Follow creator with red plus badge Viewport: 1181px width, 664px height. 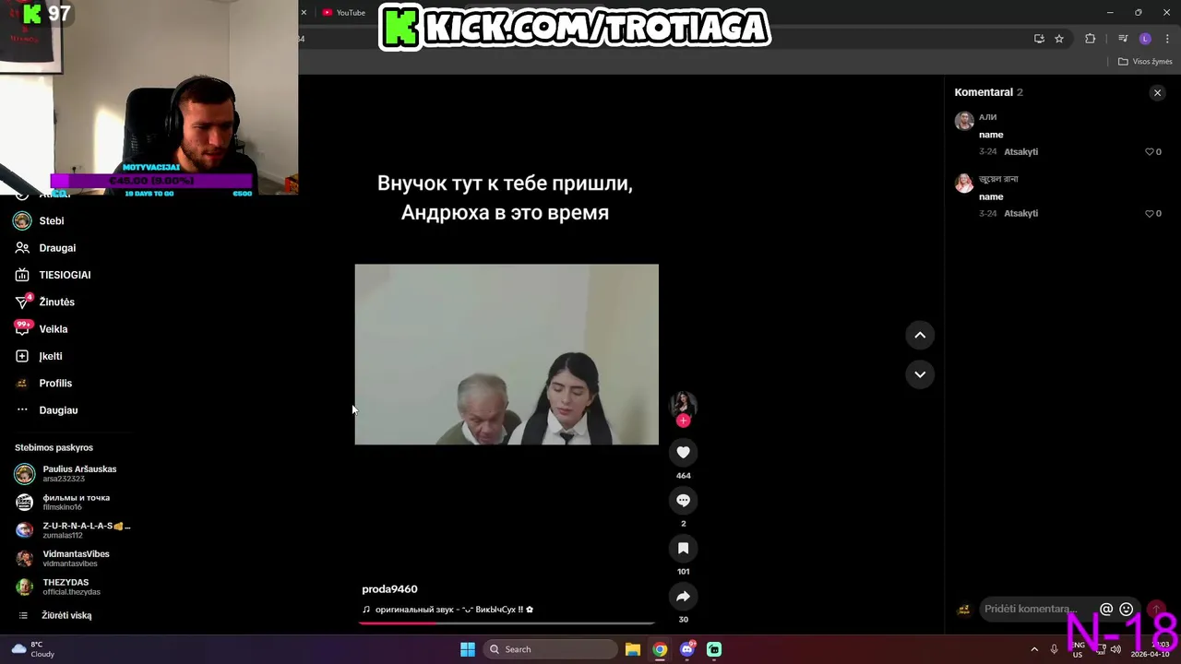(683, 421)
